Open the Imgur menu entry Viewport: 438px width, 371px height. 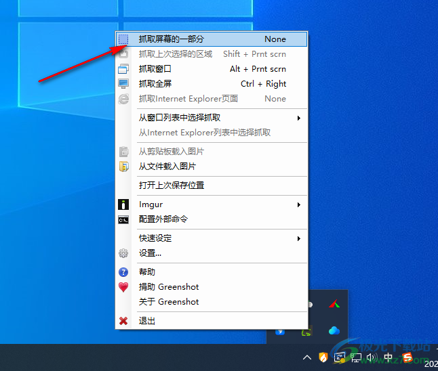(212, 204)
